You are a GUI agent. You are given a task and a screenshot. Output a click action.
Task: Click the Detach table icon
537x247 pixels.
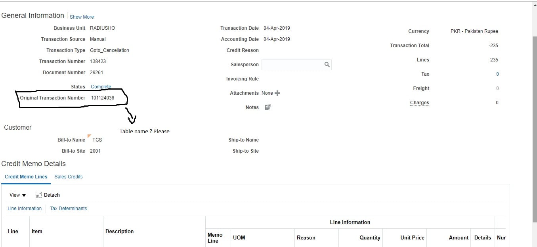[x=38, y=195]
